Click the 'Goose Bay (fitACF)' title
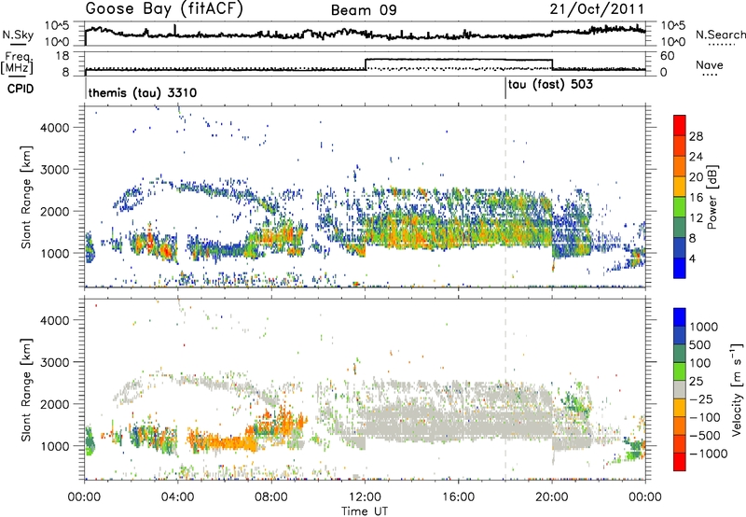 click(x=164, y=8)
